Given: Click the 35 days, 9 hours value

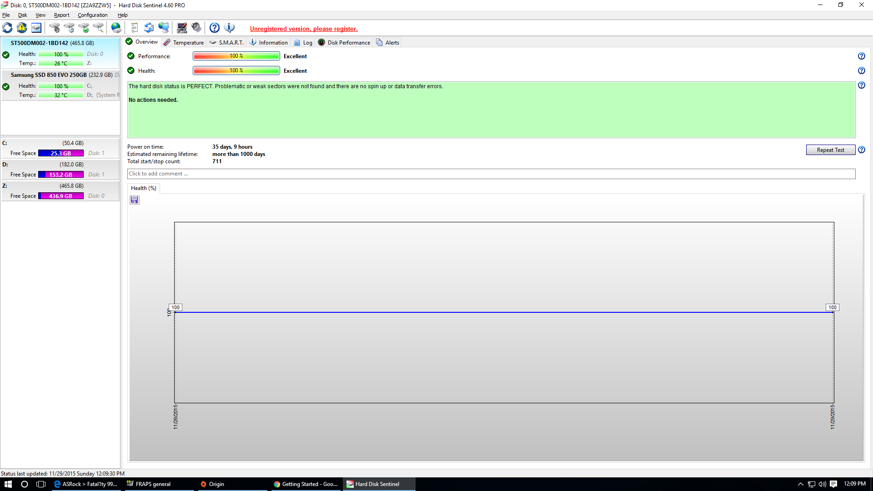Looking at the screenshot, I should point(232,147).
